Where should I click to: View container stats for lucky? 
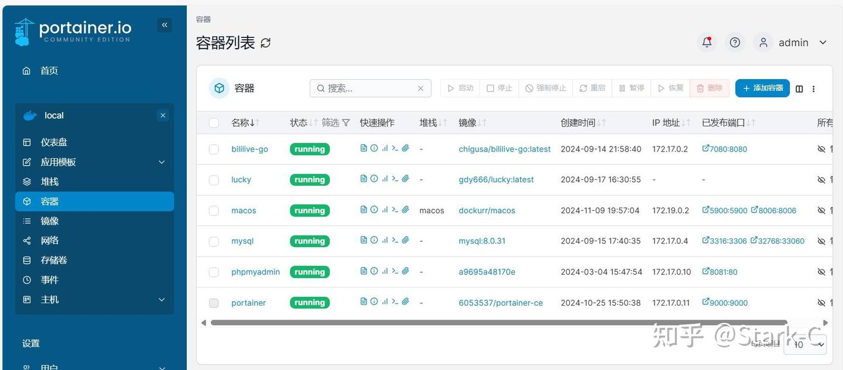point(385,179)
